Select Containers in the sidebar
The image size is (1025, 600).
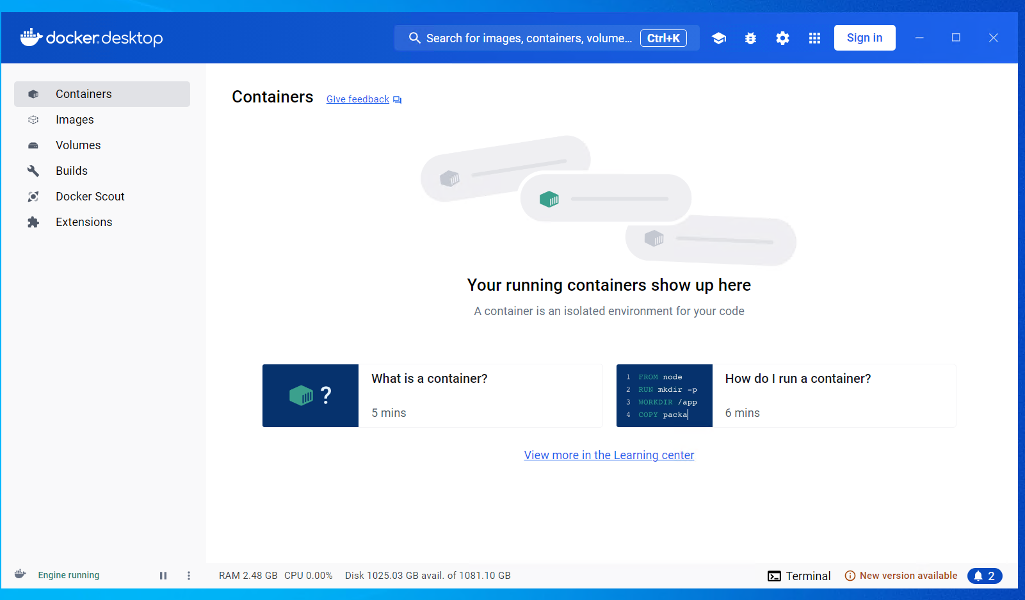[x=102, y=94]
